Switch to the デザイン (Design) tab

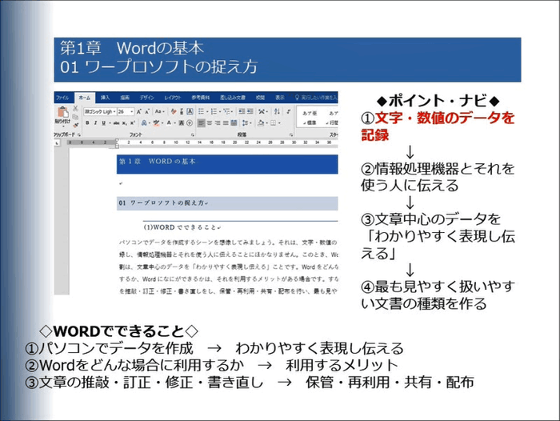click(146, 98)
